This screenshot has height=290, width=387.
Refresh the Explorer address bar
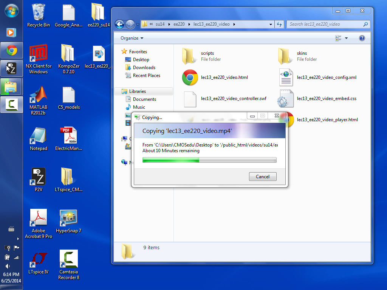point(279,24)
